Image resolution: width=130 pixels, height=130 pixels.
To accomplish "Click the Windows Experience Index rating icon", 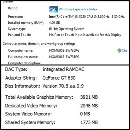I will click(54, 9).
